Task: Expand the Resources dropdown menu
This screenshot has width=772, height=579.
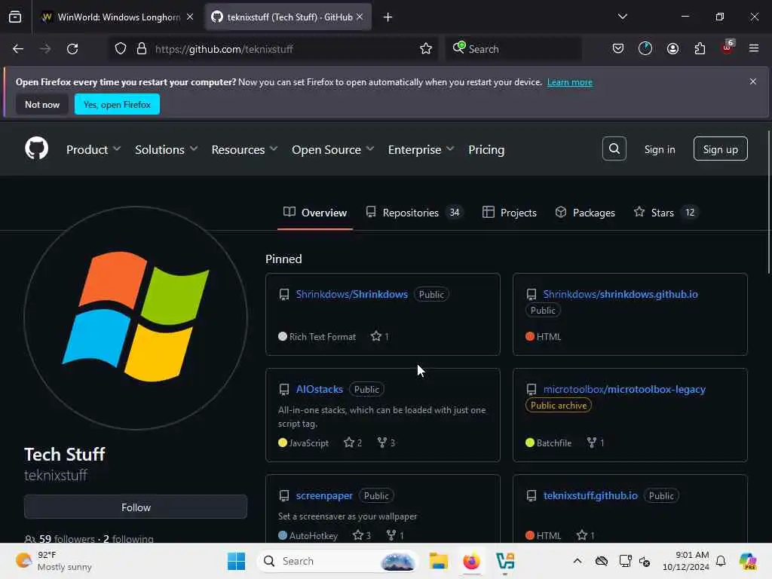Action: click(x=244, y=149)
